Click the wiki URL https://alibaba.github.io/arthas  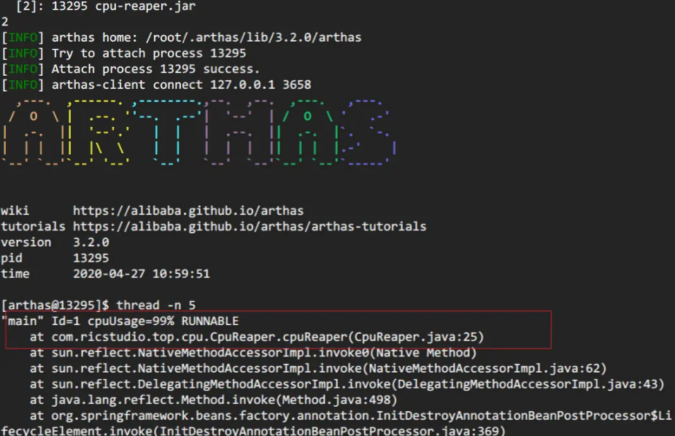coord(188,211)
